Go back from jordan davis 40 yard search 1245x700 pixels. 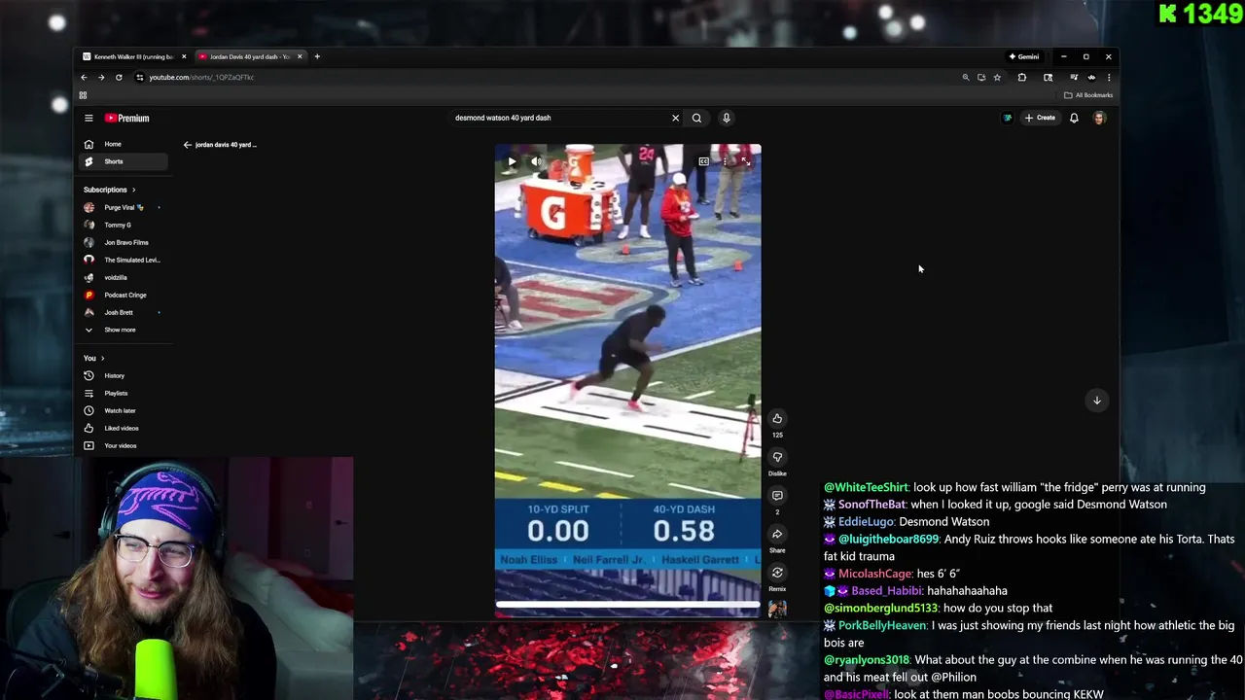188,145
